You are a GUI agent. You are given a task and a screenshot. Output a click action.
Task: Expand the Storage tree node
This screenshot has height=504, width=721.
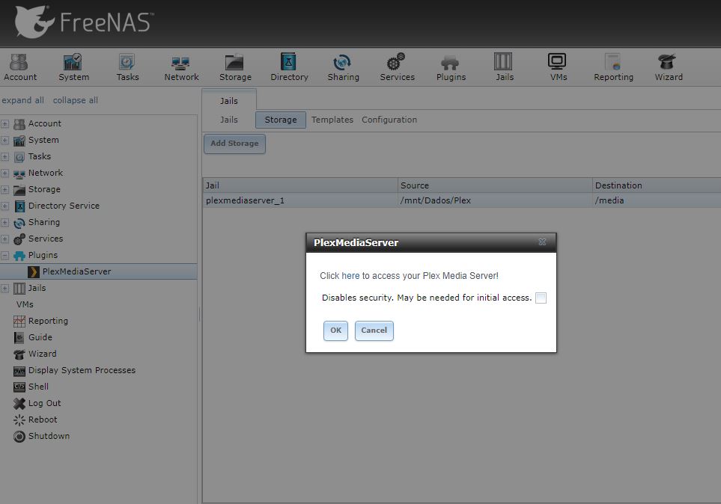point(4,190)
